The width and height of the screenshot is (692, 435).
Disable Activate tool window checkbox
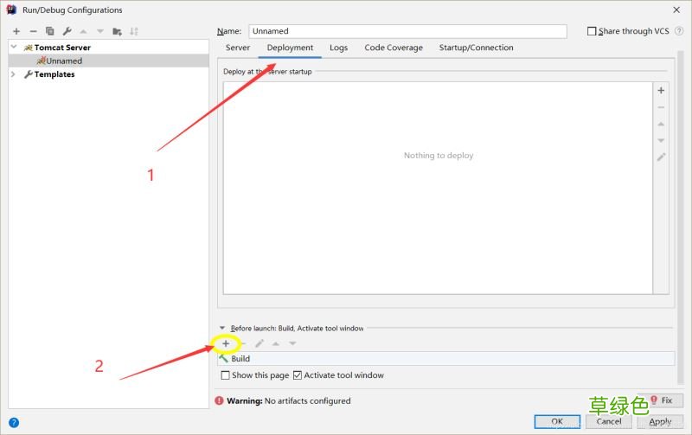point(298,375)
